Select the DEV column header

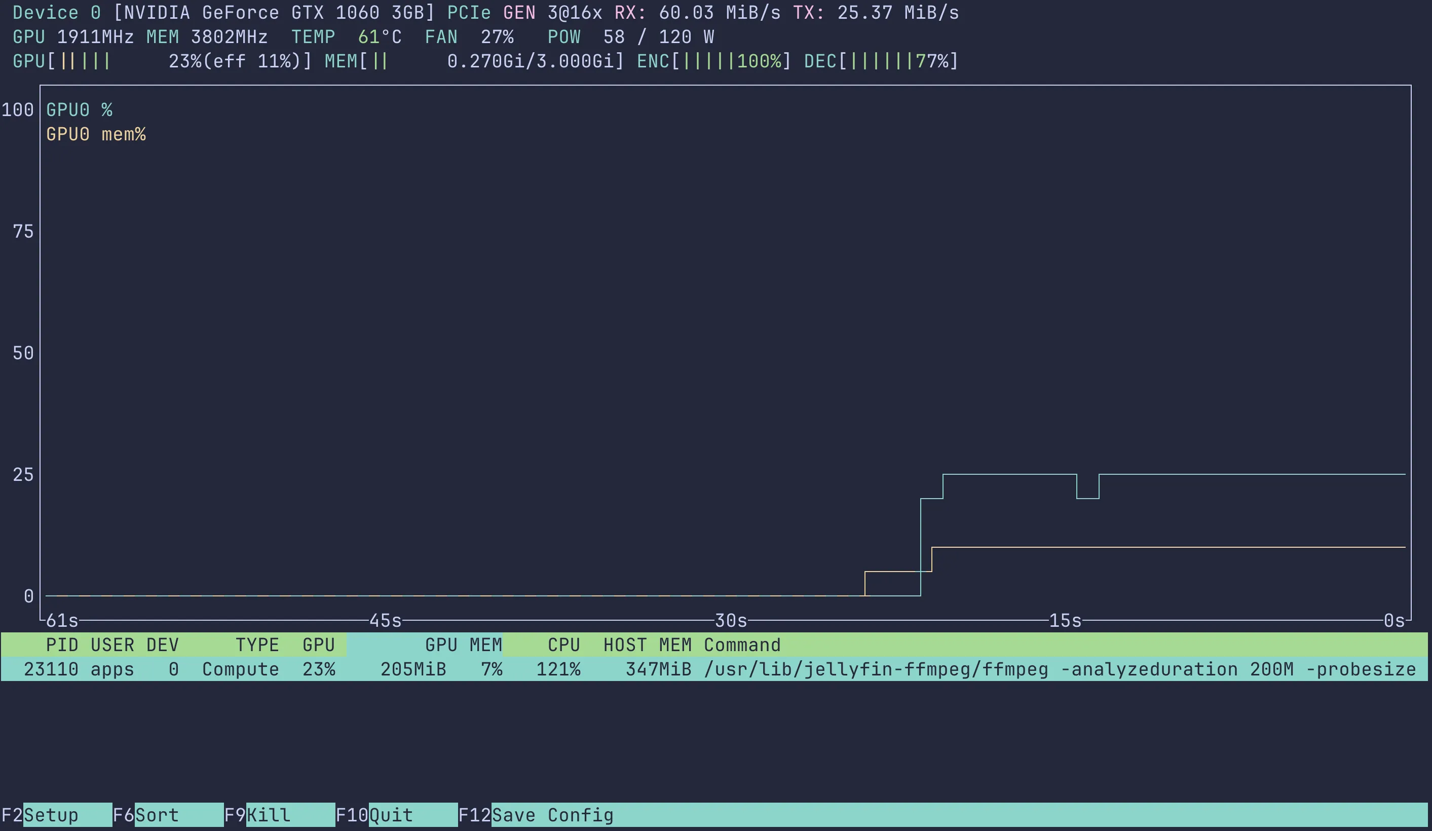coord(163,645)
